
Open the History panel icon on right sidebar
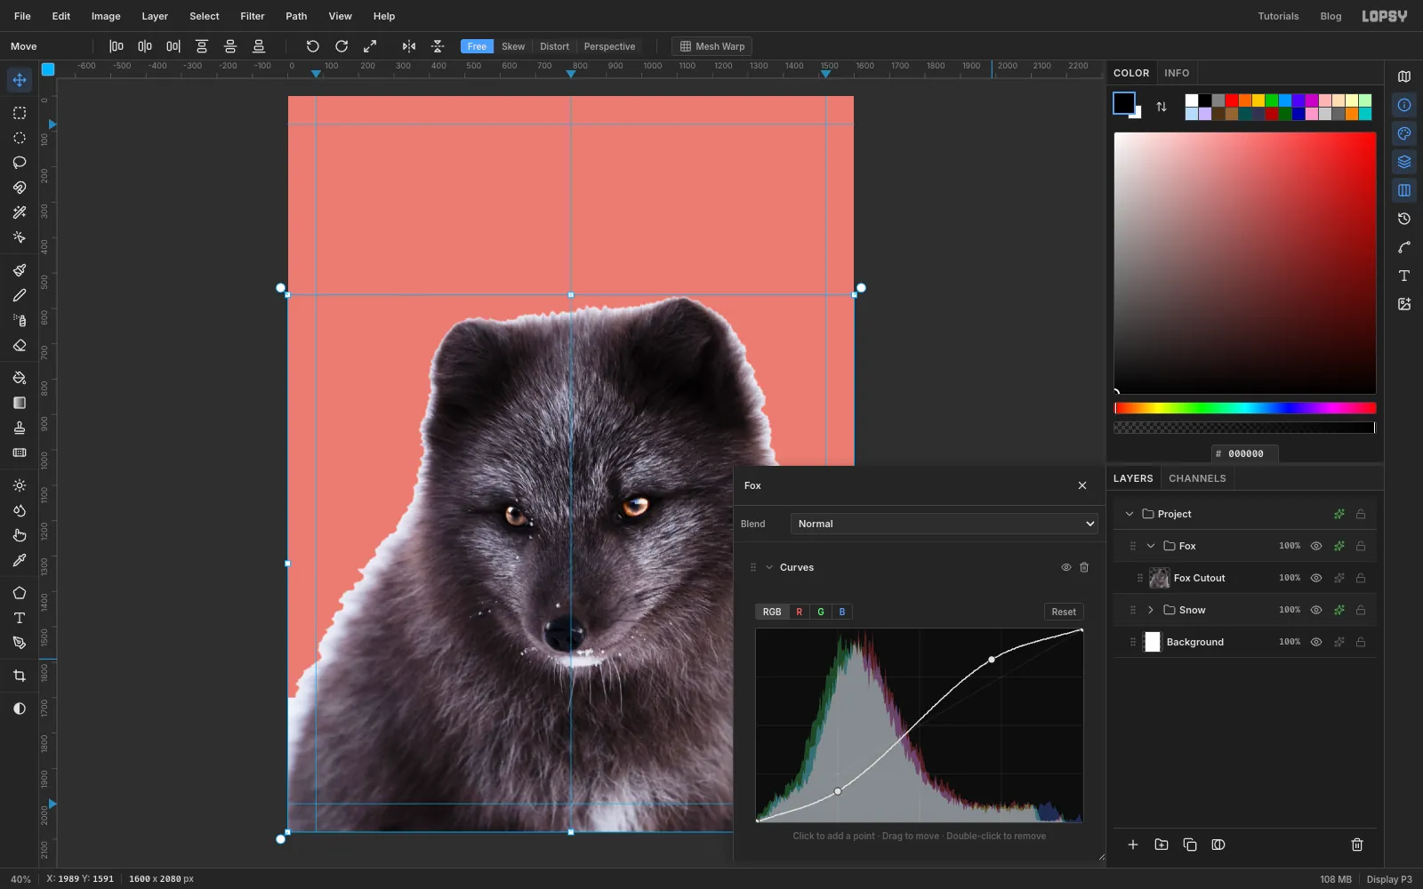click(x=1404, y=219)
